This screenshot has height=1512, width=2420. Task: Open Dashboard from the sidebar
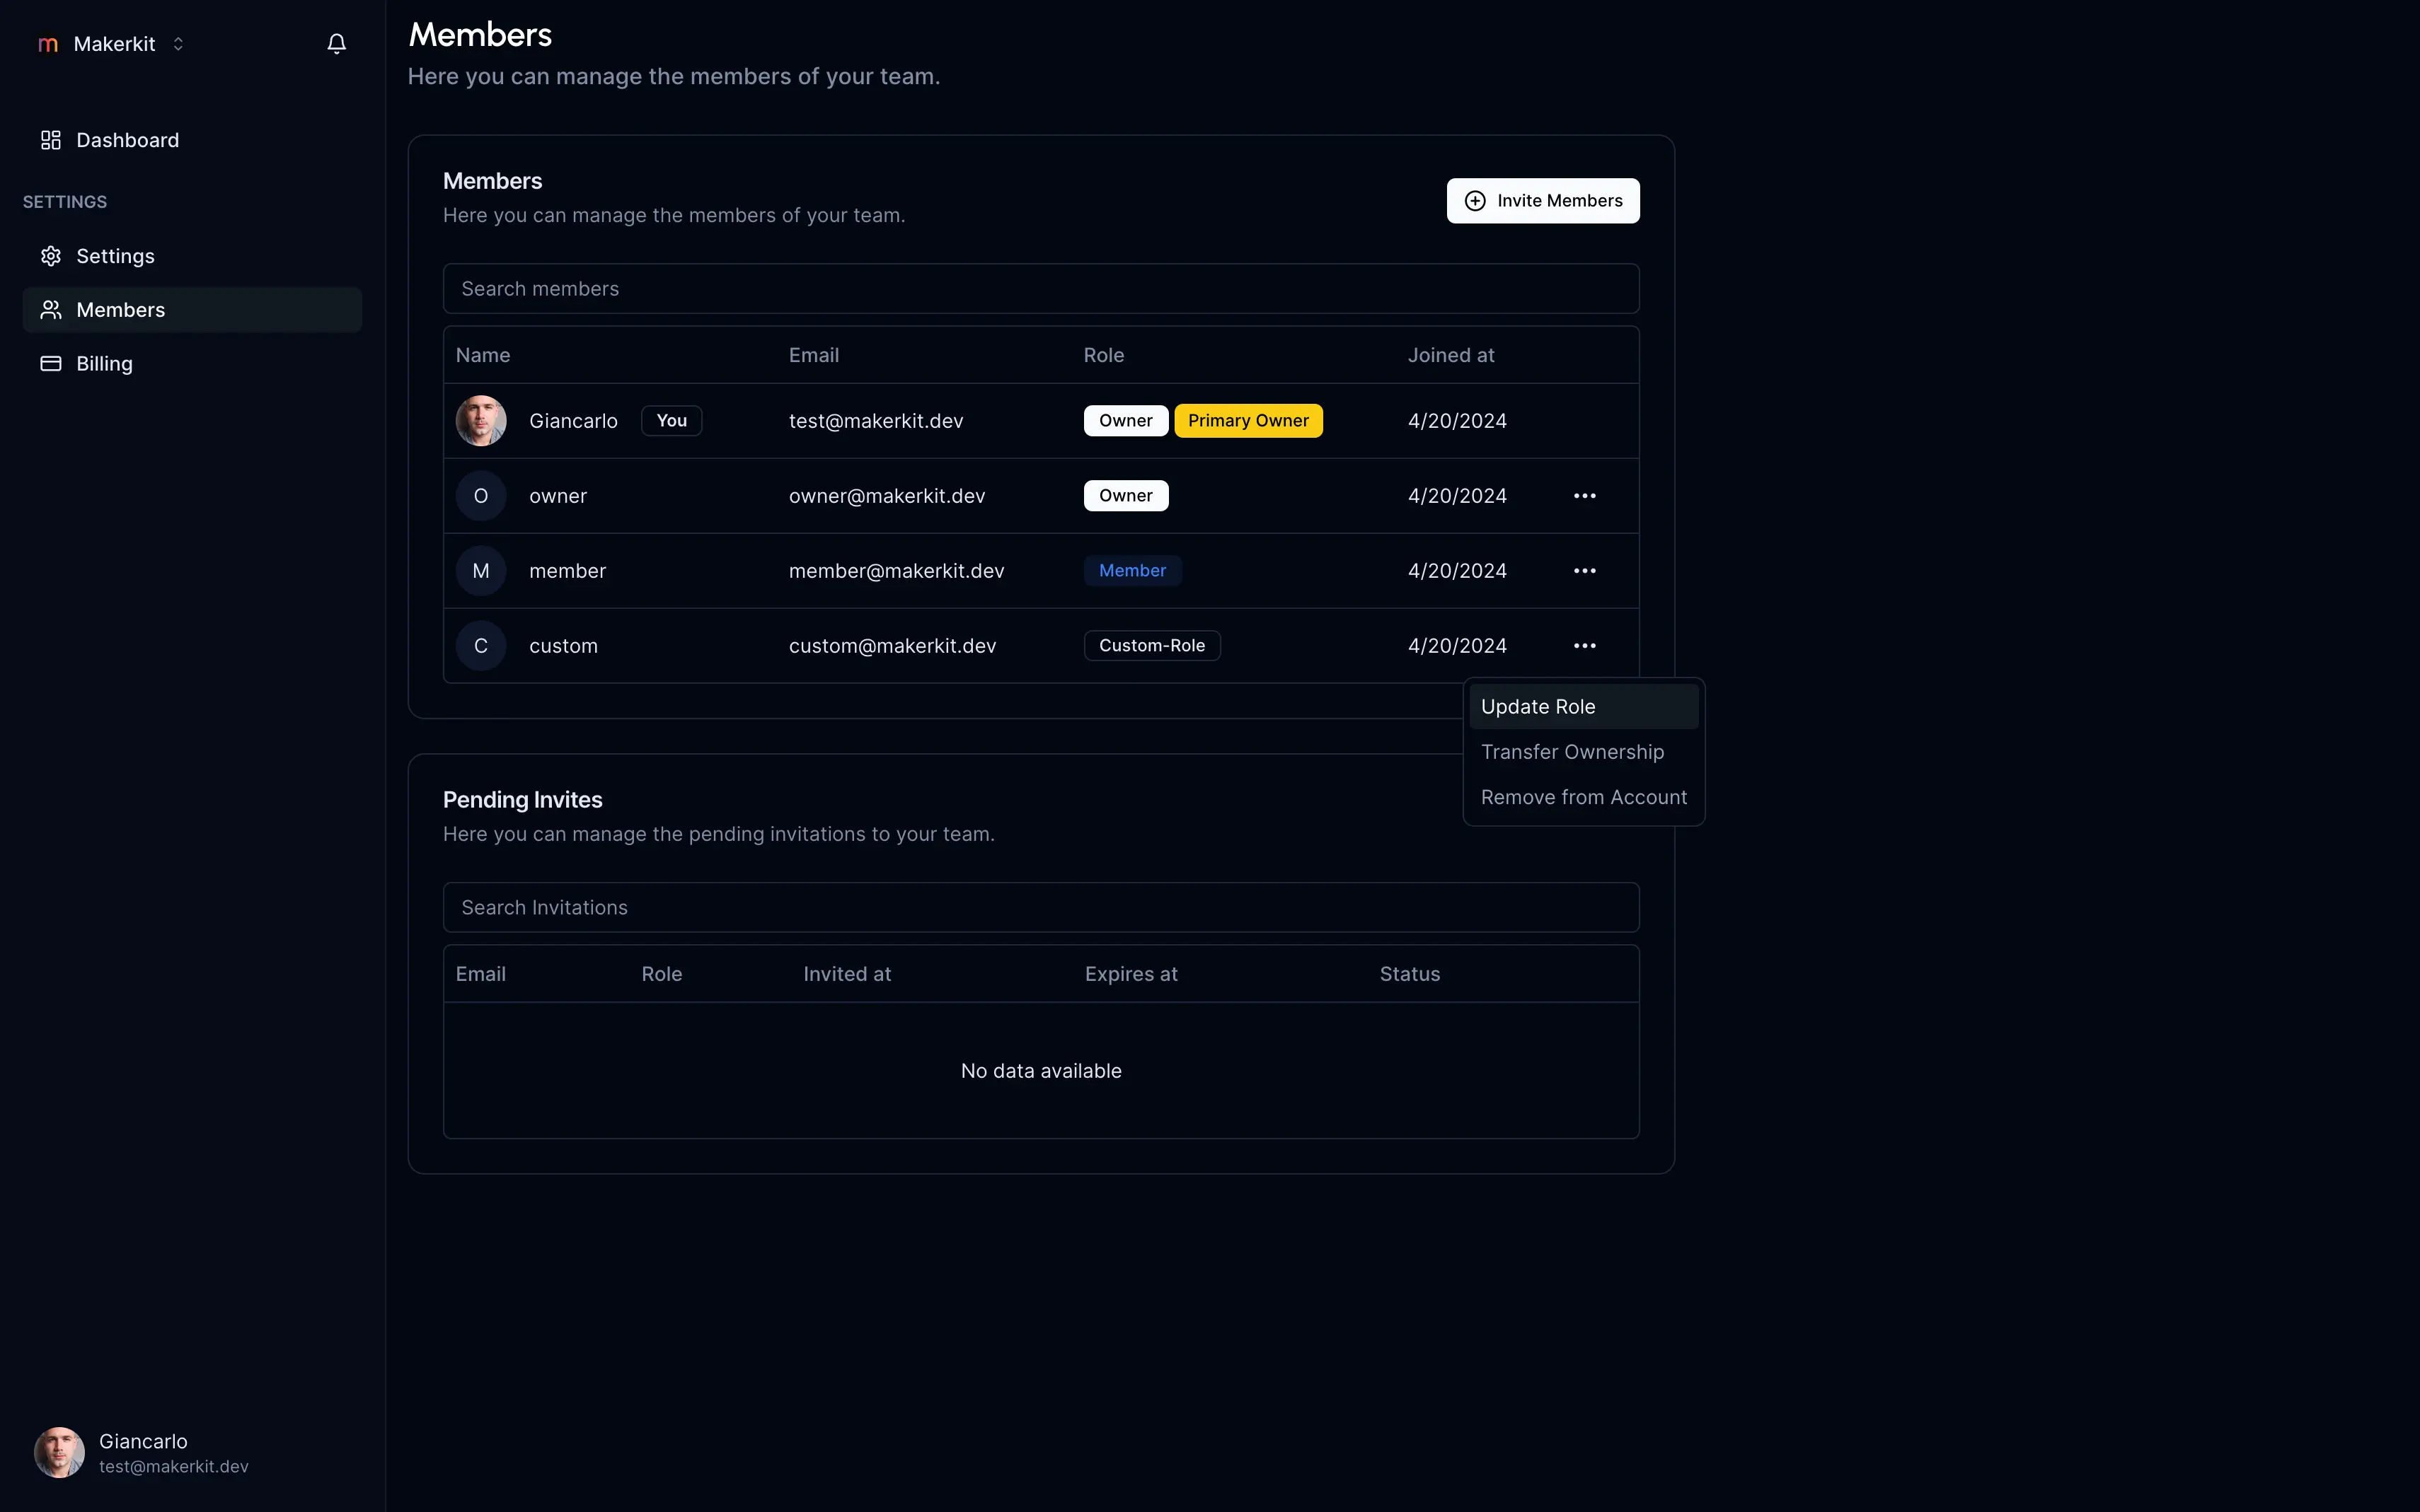(127, 140)
